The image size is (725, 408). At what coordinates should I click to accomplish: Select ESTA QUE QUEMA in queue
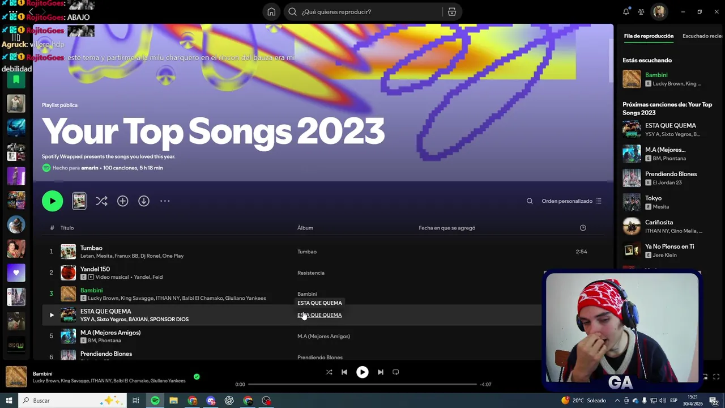[x=671, y=126]
